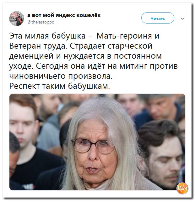Click the @thelastoppo handle

pos(41,22)
